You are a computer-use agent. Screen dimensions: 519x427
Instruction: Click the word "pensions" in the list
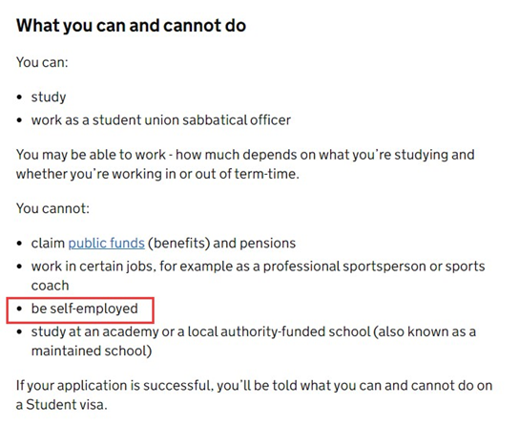tap(267, 244)
